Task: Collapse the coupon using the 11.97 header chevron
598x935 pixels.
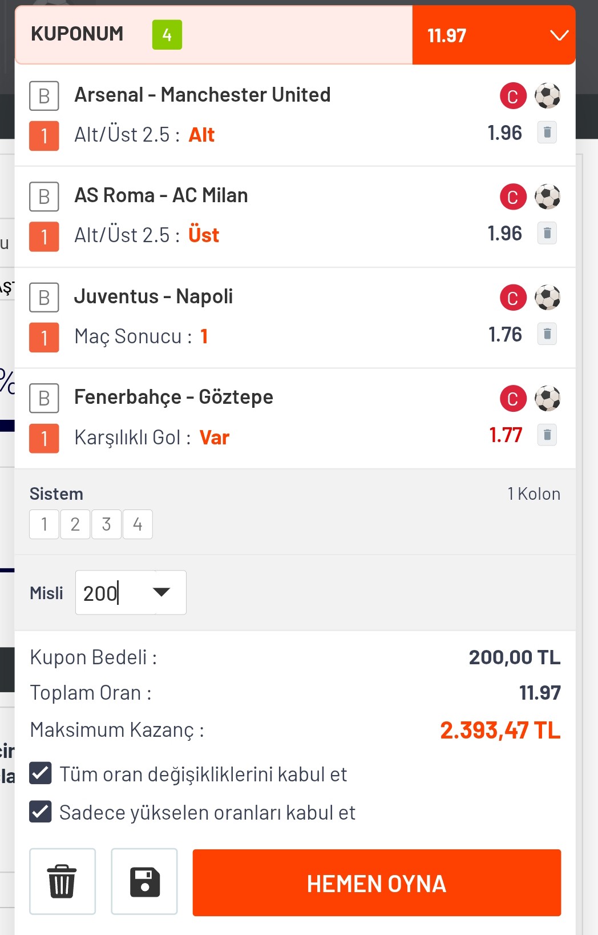Action: pos(559,35)
